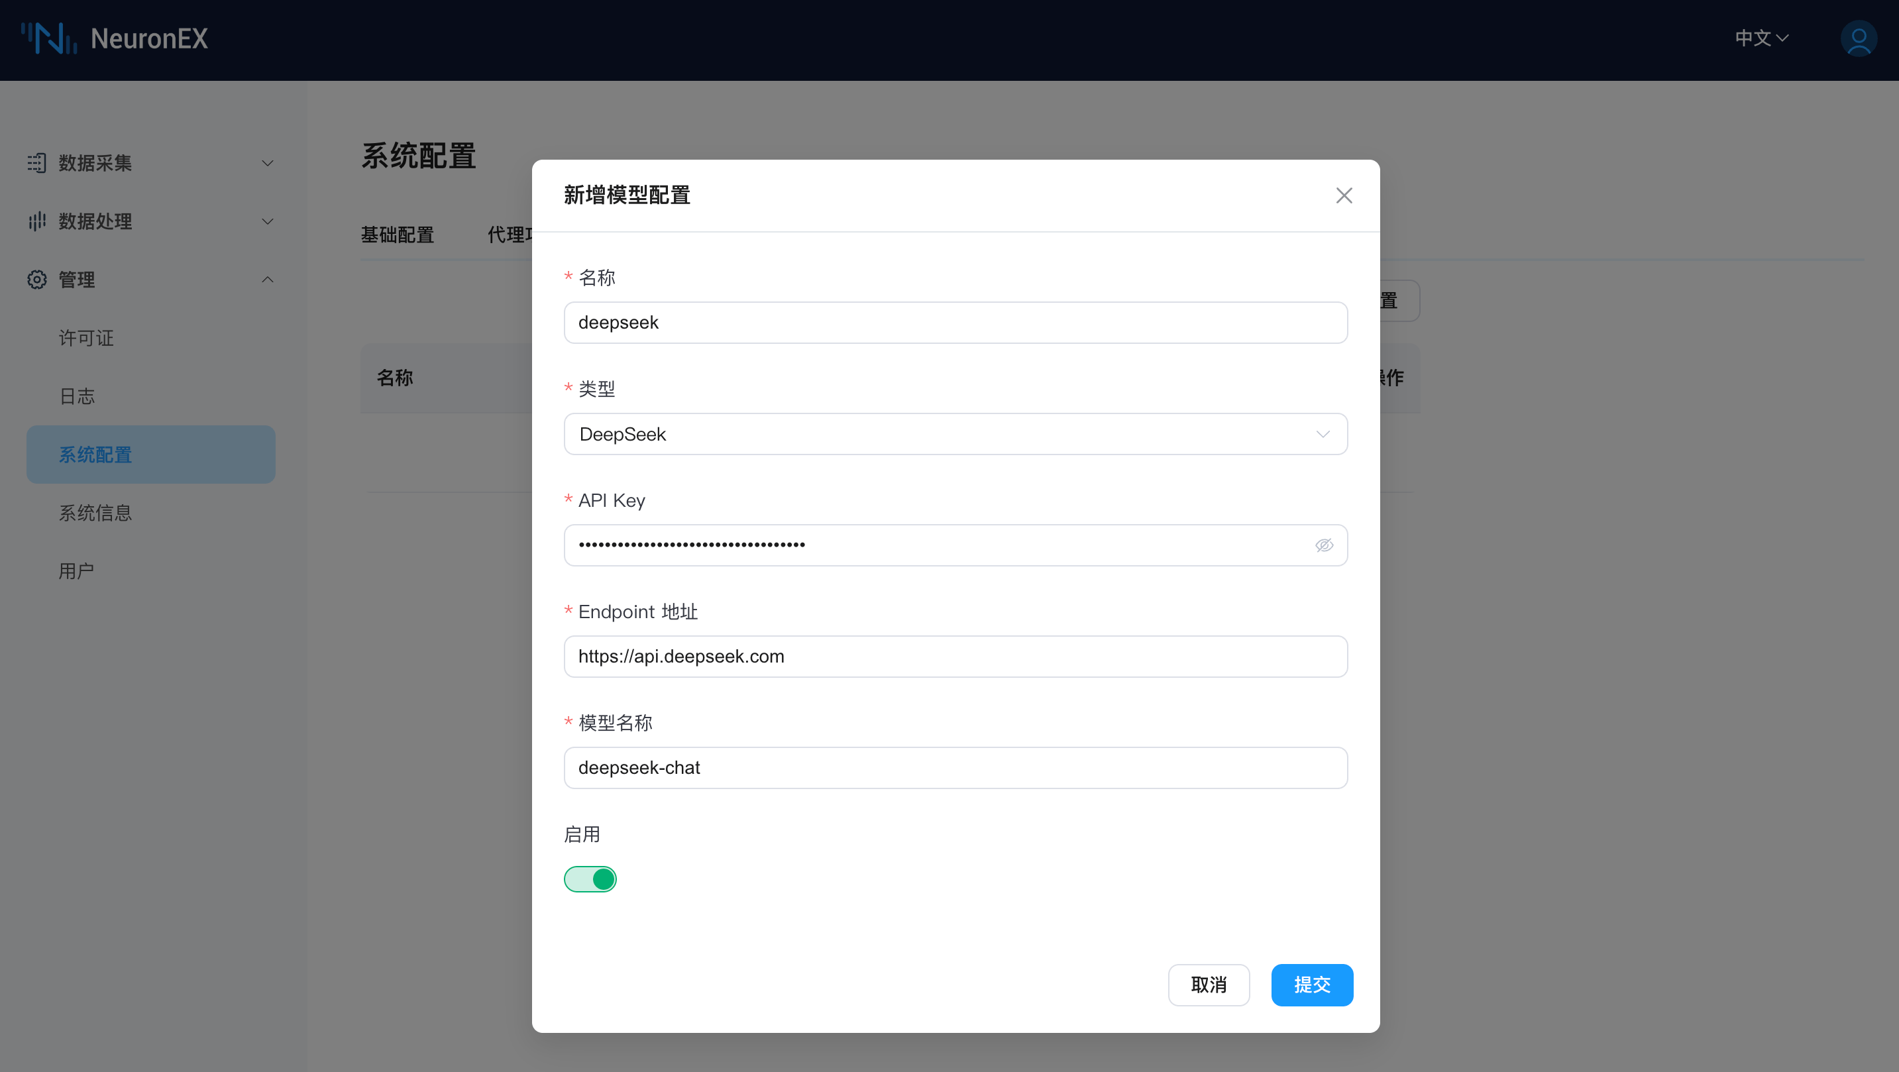Open 系统信息 in the sidebar
1899x1072 pixels.
point(95,513)
